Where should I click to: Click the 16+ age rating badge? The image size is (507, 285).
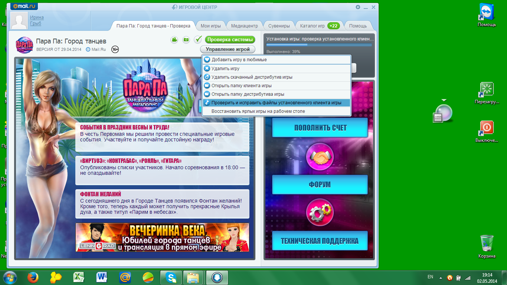coord(115,49)
